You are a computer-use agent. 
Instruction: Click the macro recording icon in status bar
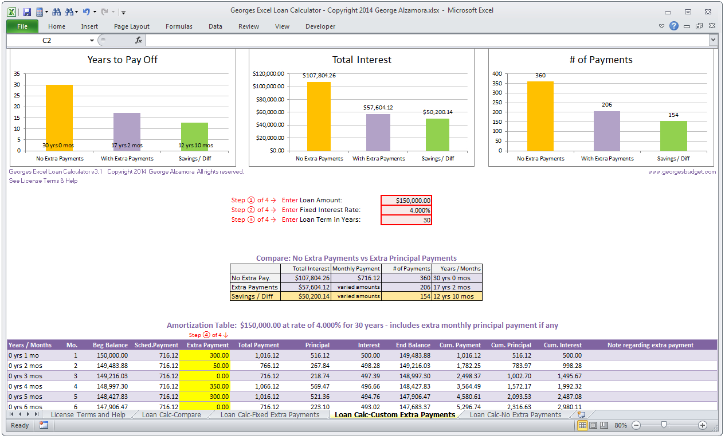(x=44, y=425)
